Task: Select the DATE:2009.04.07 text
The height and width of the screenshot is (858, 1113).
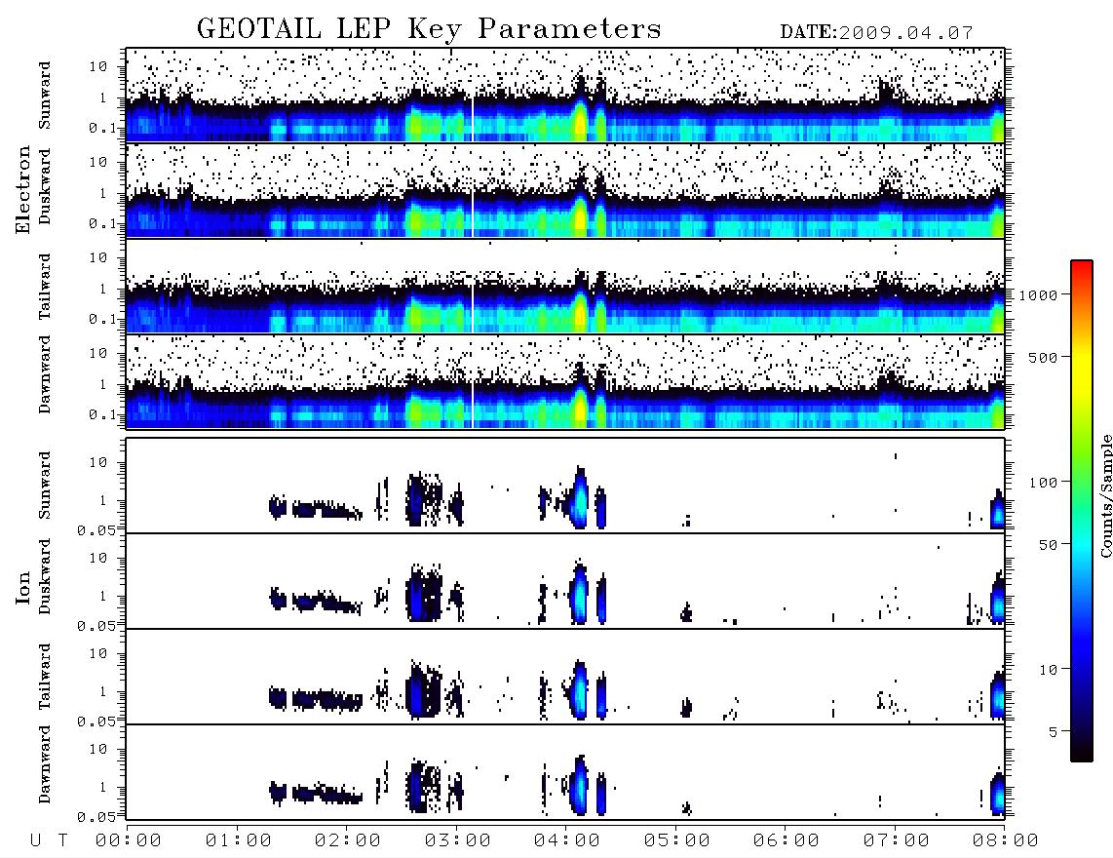Action: [876, 32]
